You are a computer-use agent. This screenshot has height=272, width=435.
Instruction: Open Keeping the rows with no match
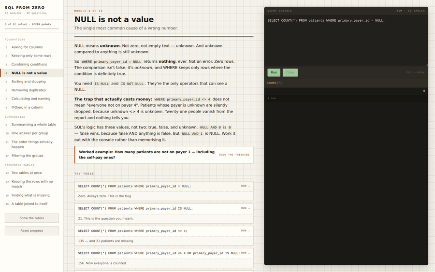point(31,184)
